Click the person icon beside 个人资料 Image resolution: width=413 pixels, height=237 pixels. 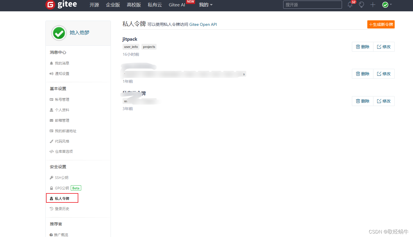52,110
